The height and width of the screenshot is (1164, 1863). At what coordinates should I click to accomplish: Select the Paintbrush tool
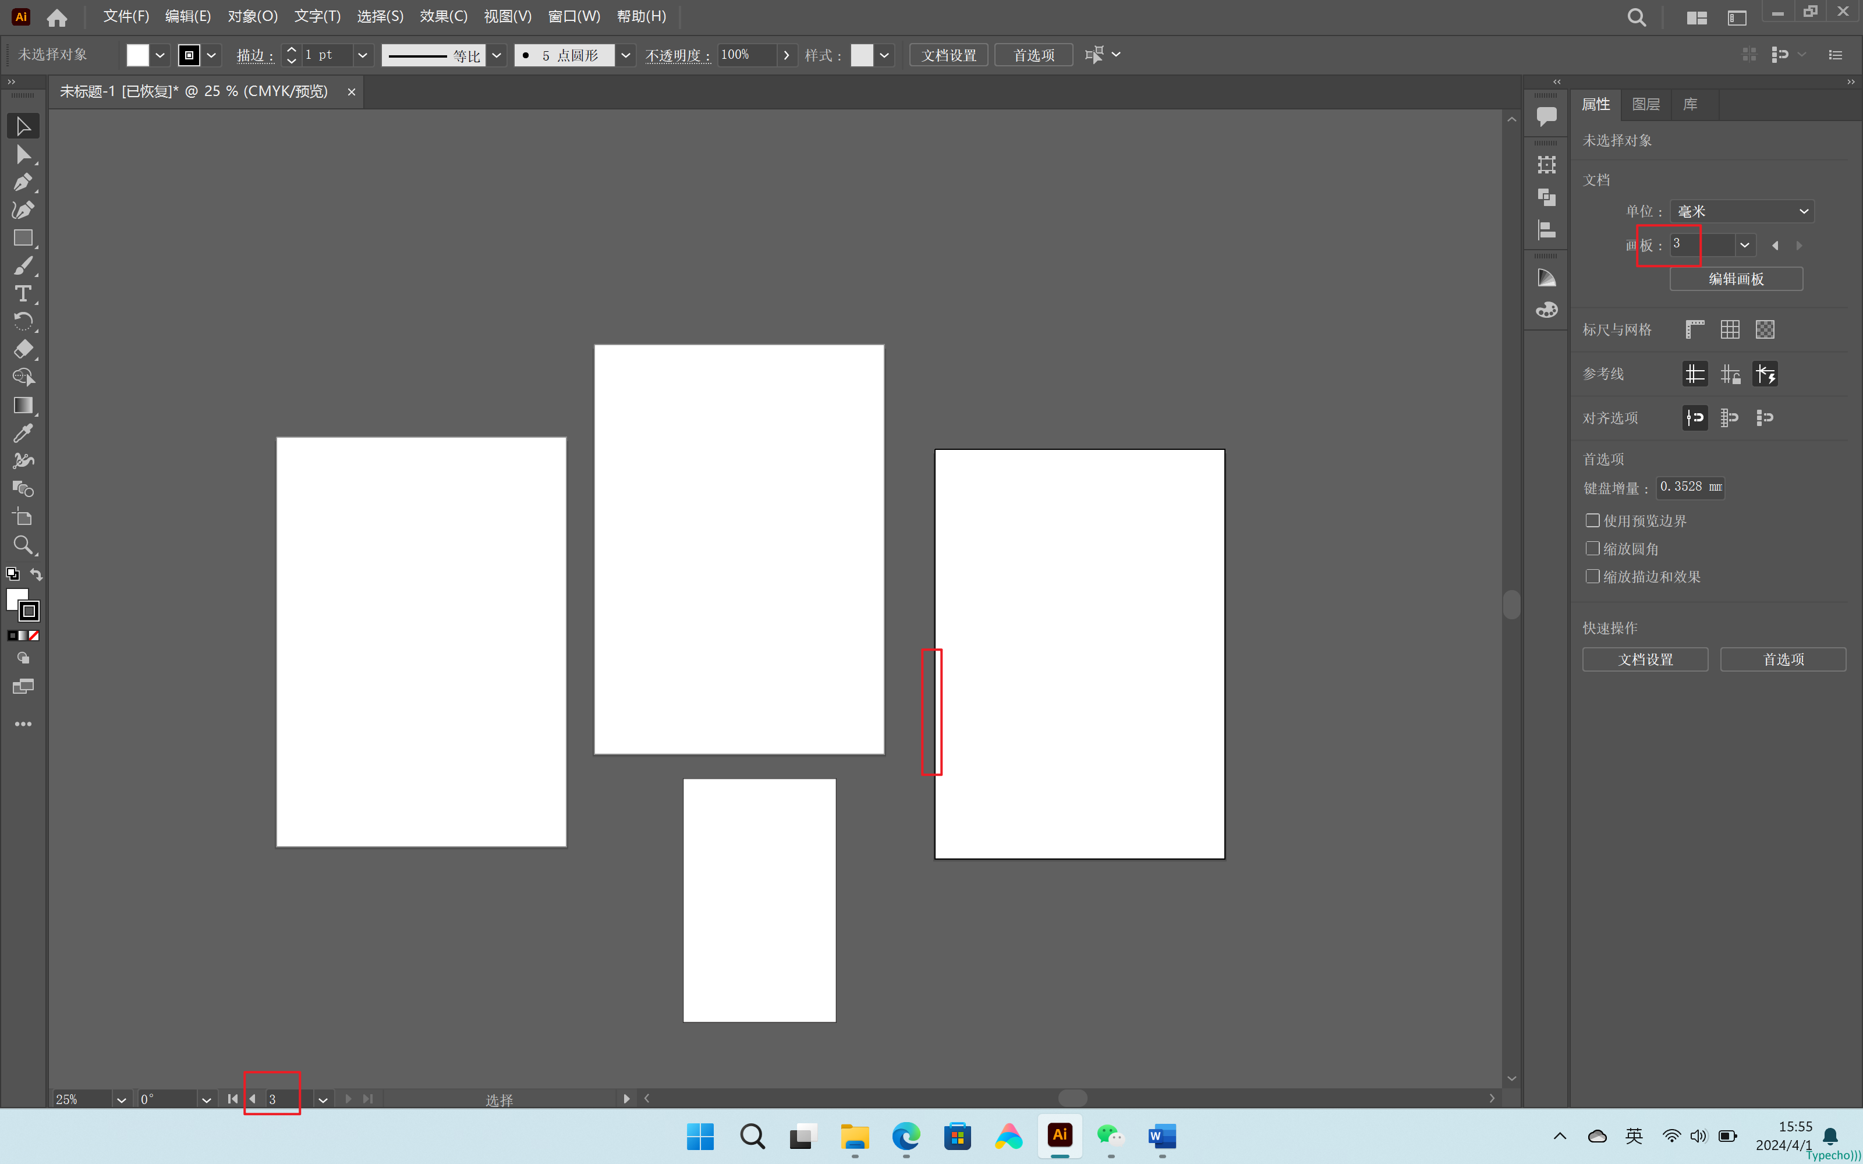pos(23,265)
